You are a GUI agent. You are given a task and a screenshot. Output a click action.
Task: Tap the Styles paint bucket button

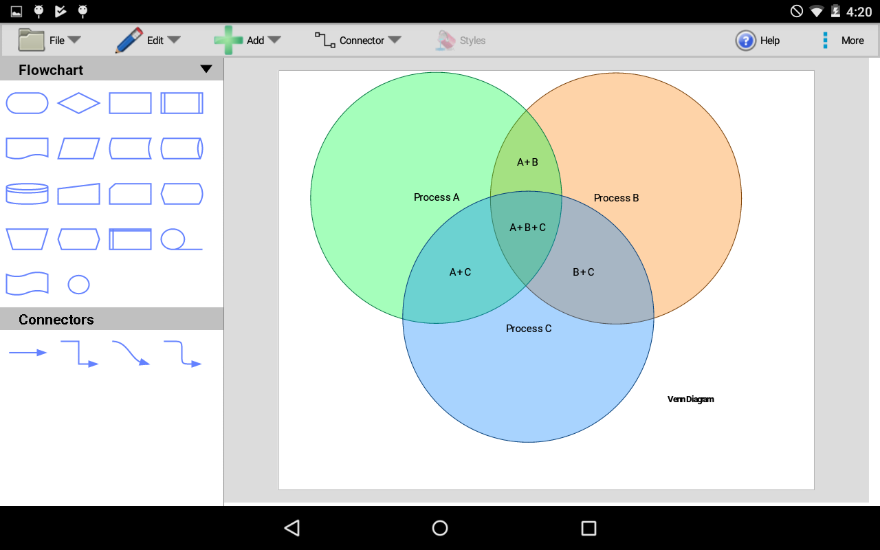tap(461, 41)
